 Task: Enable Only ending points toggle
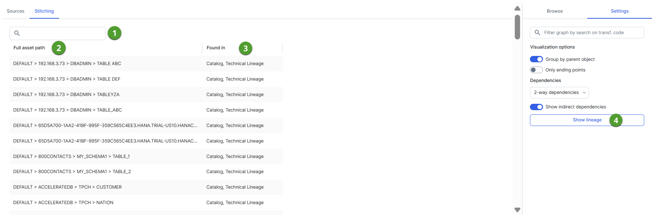(536, 70)
